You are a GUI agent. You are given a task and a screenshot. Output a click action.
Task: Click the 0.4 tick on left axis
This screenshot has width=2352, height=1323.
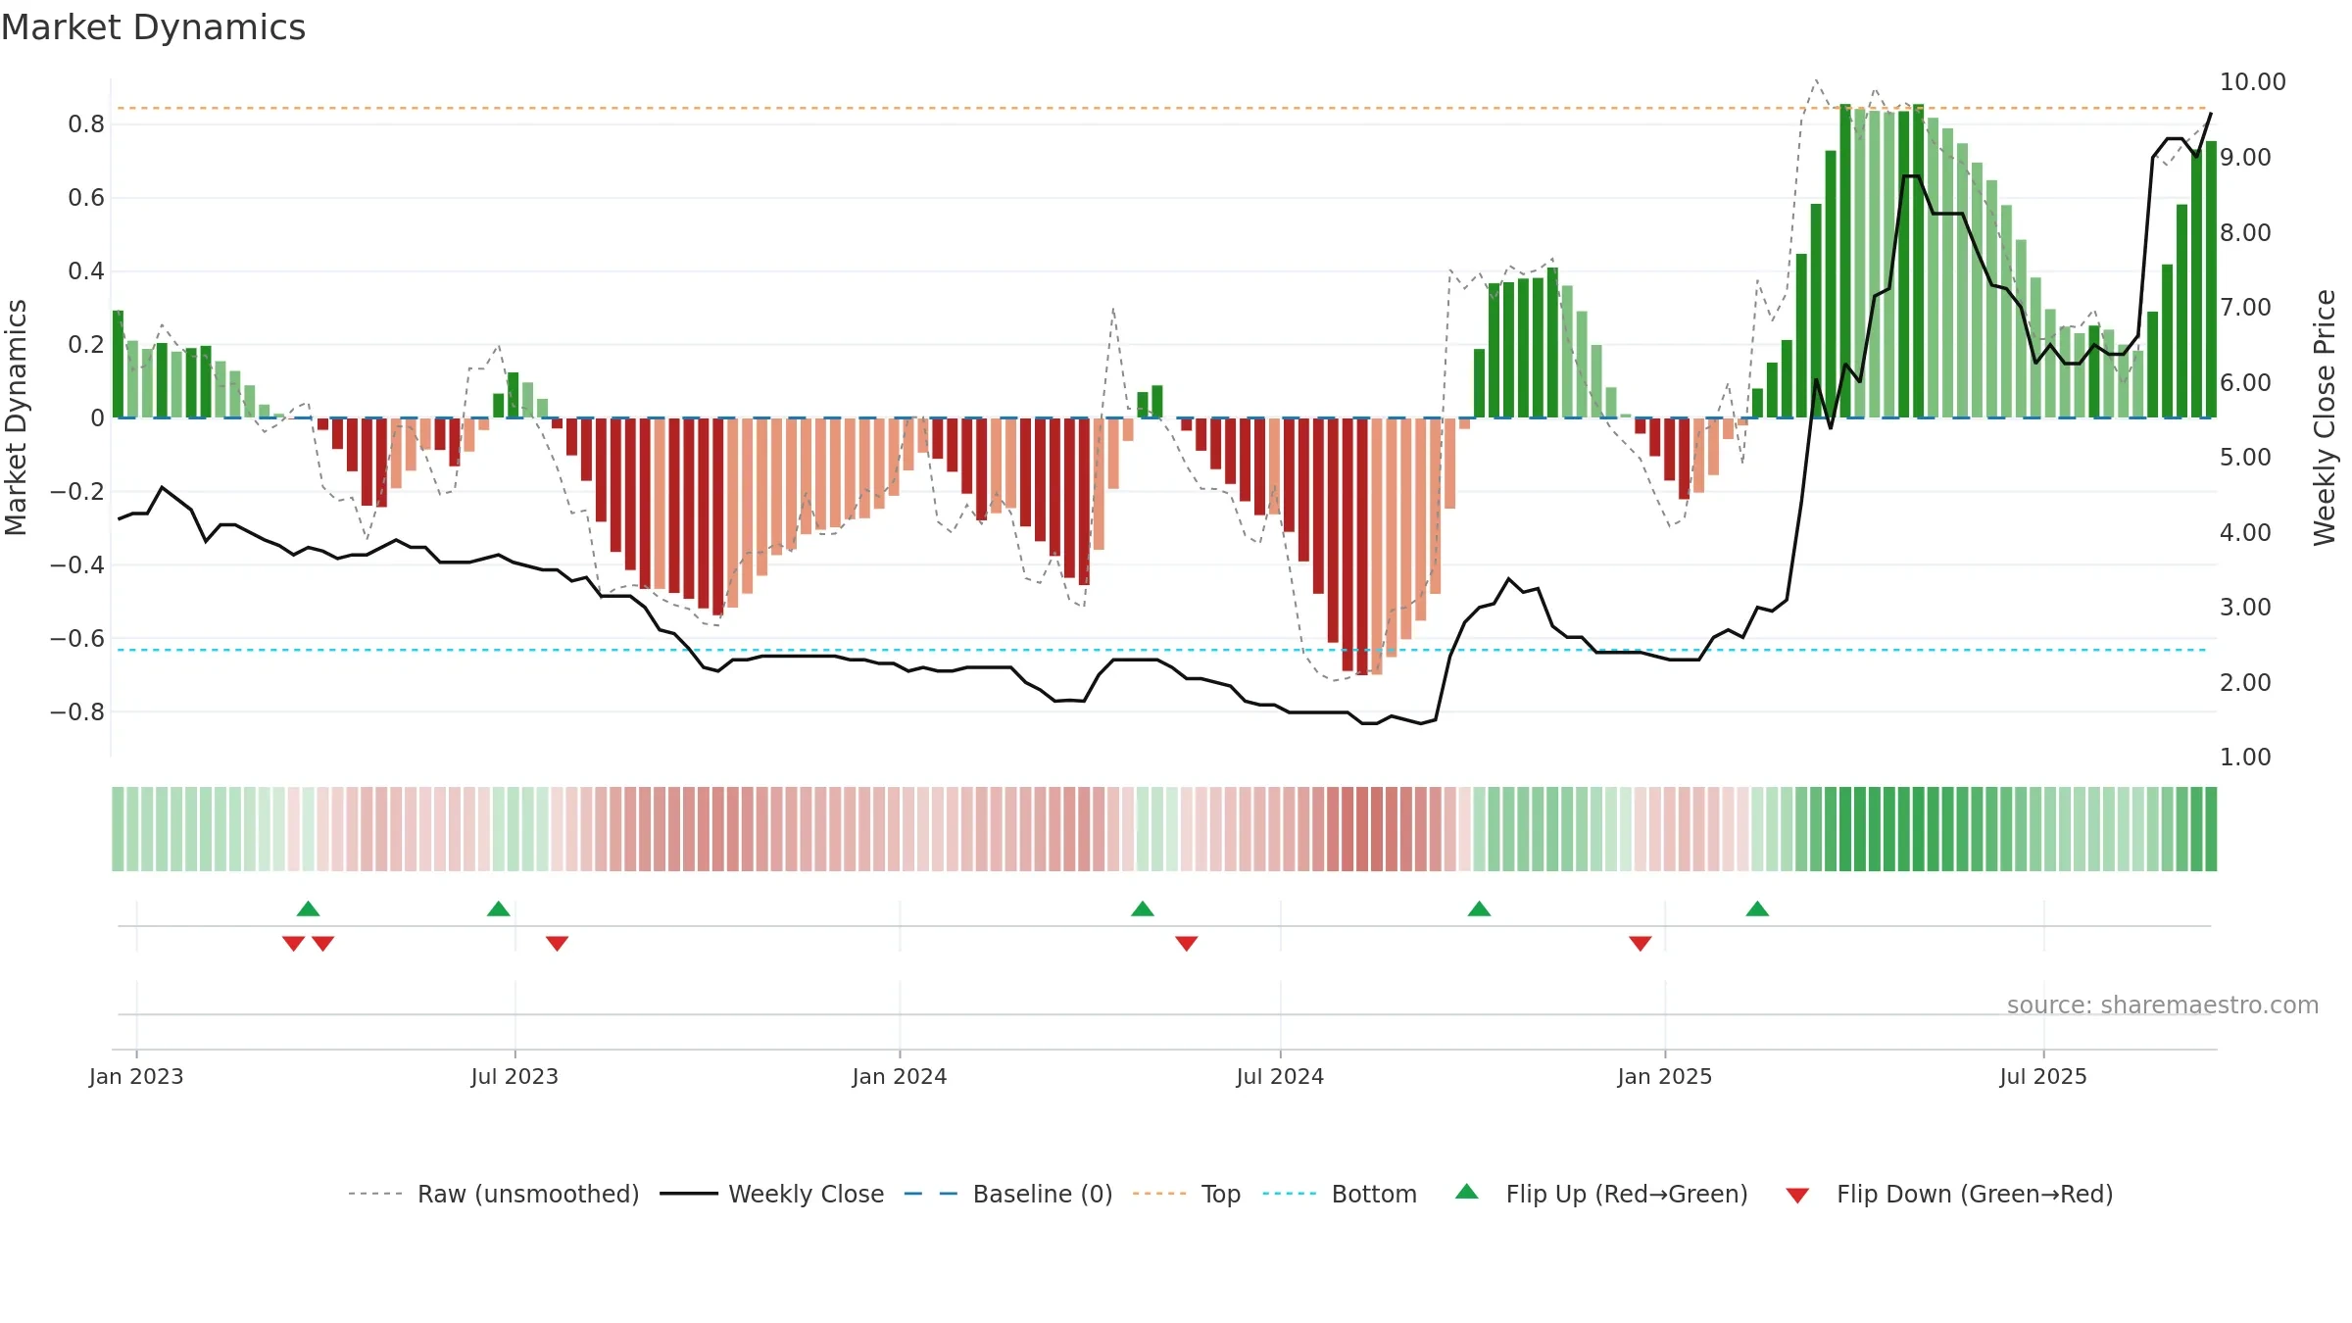point(86,270)
